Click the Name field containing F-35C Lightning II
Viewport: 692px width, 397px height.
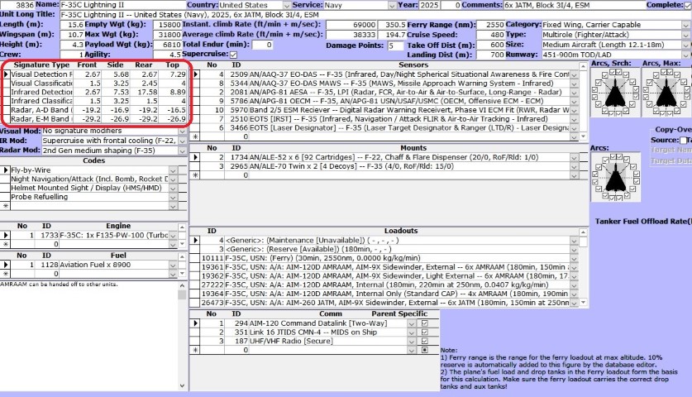click(122, 5)
